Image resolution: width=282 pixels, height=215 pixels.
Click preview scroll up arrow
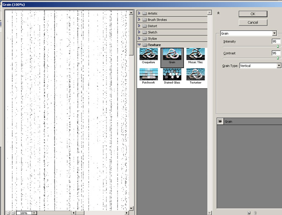click(131, 13)
